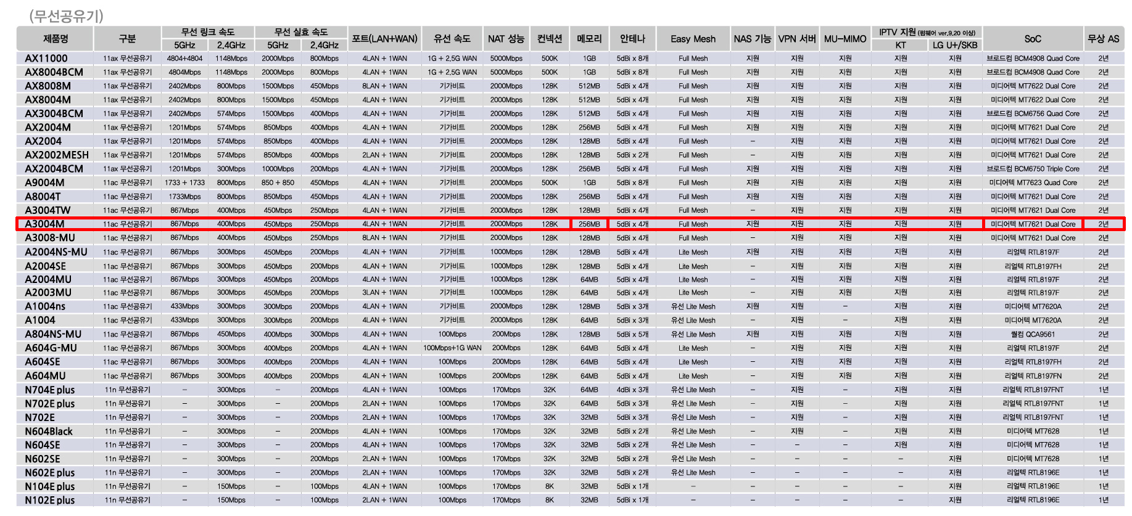
Task: Click the 무선 실효 속도 header
Action: (x=301, y=32)
